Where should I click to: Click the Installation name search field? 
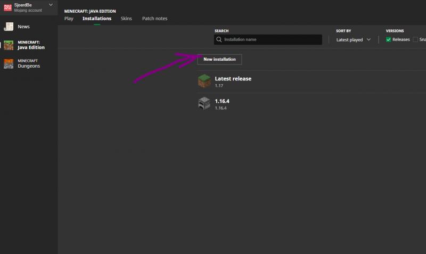[x=272, y=39]
